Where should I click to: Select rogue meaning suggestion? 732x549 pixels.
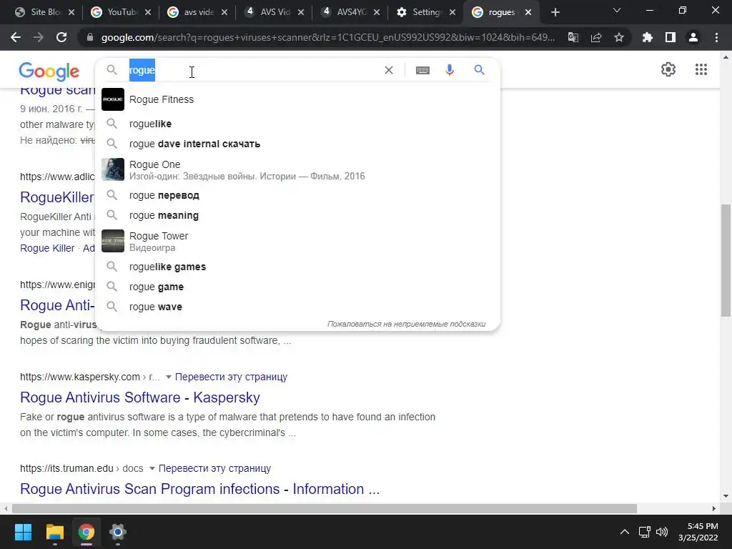click(297, 215)
